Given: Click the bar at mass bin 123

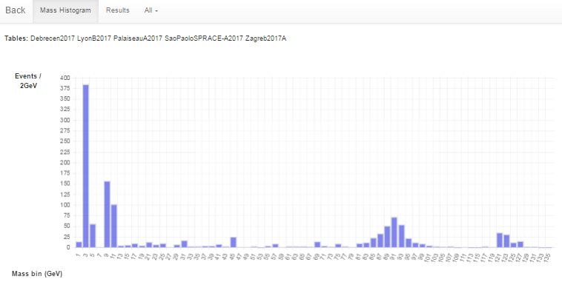Looking at the screenshot, I should click(x=506, y=241).
